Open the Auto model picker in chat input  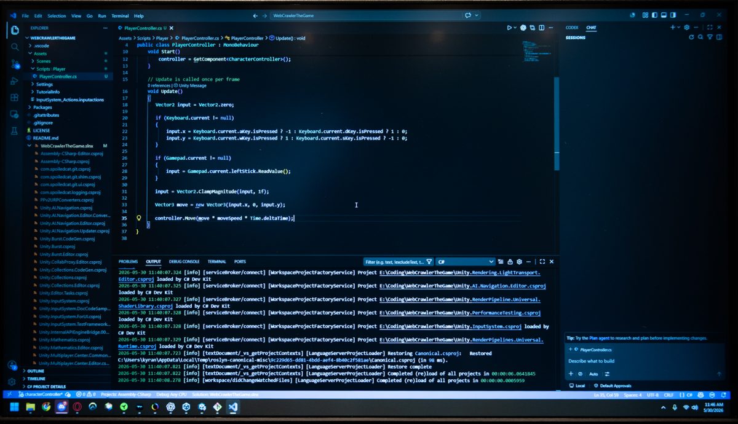(593, 374)
